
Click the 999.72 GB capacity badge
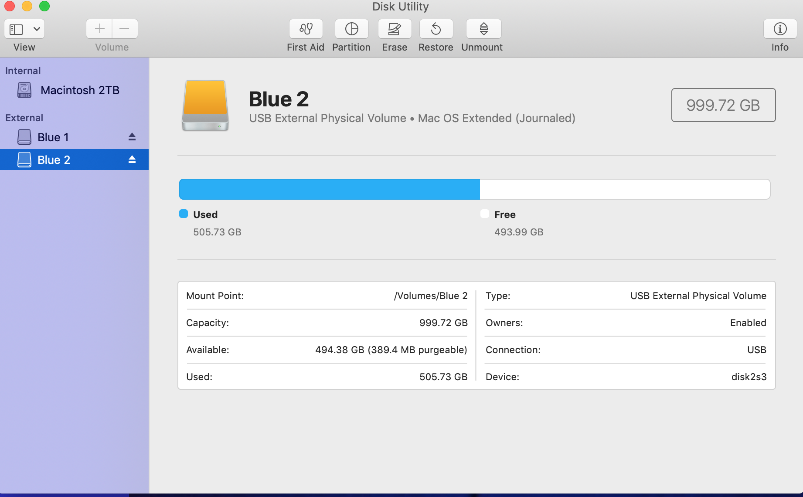pos(723,105)
